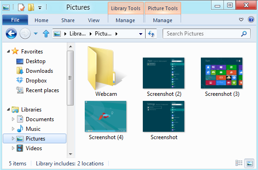Expand the Documents library tree node

click(x=13, y=119)
